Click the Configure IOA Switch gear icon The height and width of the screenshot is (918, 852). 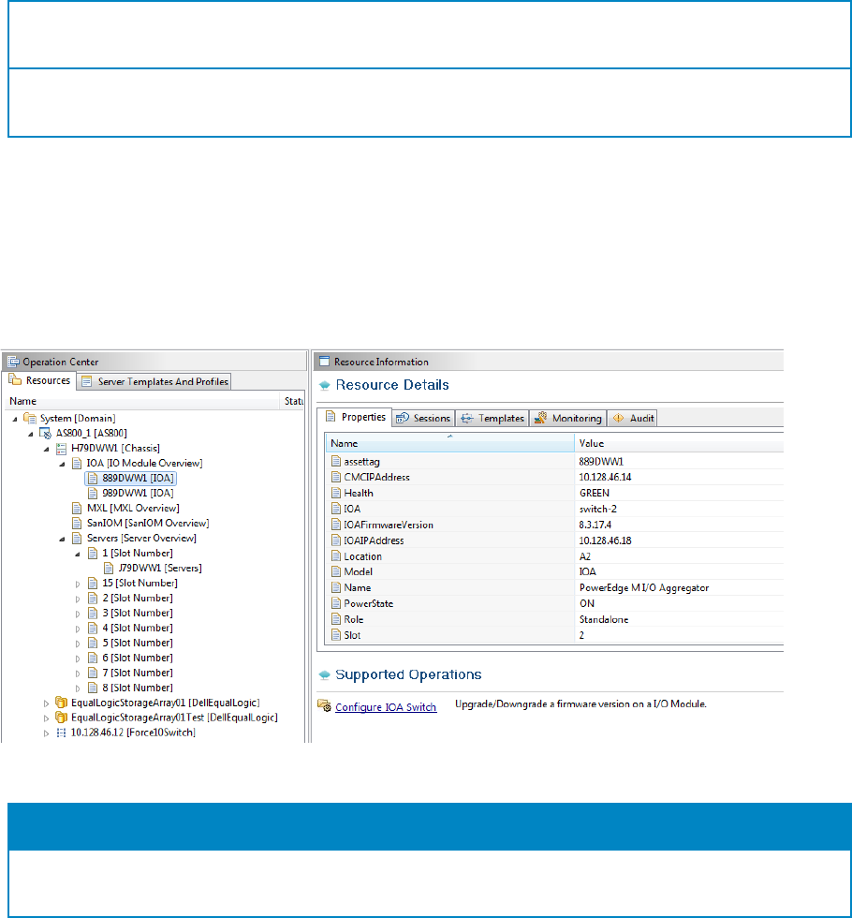click(x=324, y=705)
